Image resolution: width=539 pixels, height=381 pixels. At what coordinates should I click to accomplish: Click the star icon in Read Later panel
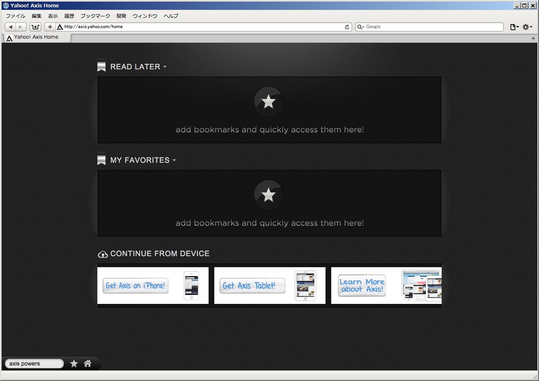click(x=268, y=101)
